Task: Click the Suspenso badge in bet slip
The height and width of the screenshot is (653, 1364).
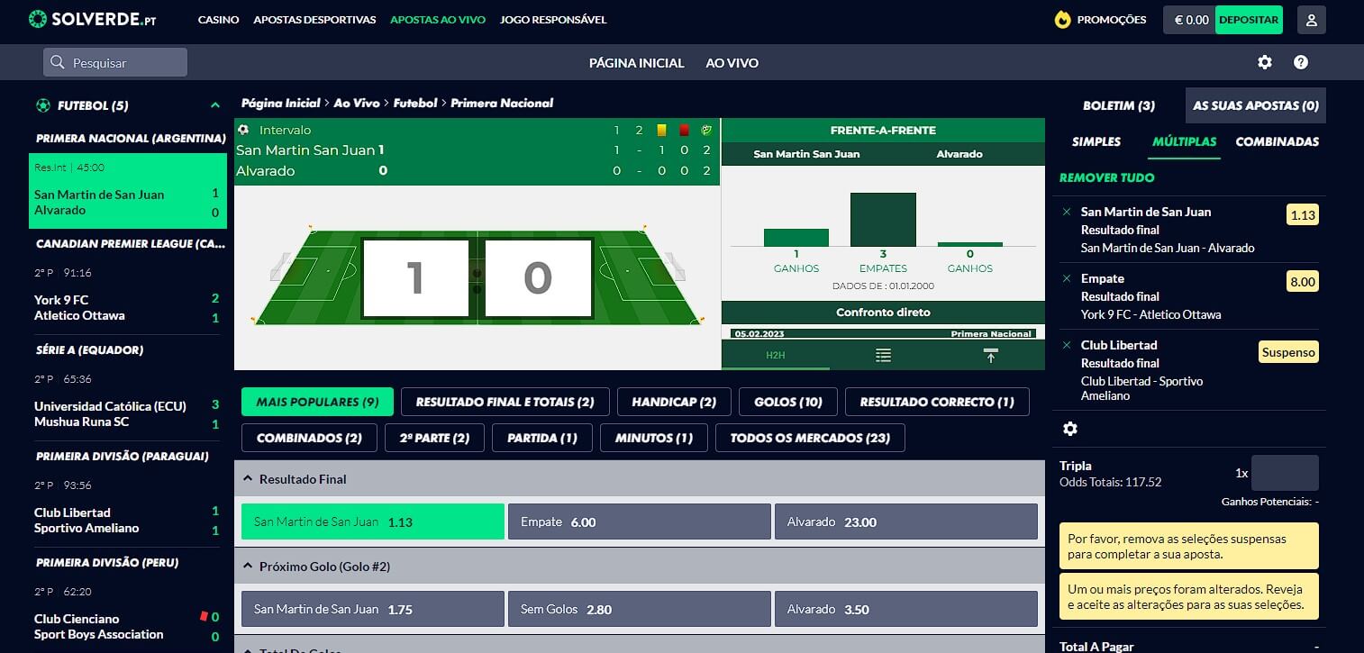Action: click(x=1288, y=352)
